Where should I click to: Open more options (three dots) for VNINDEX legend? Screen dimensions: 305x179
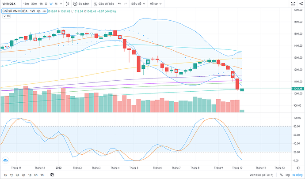[x=44, y=11]
